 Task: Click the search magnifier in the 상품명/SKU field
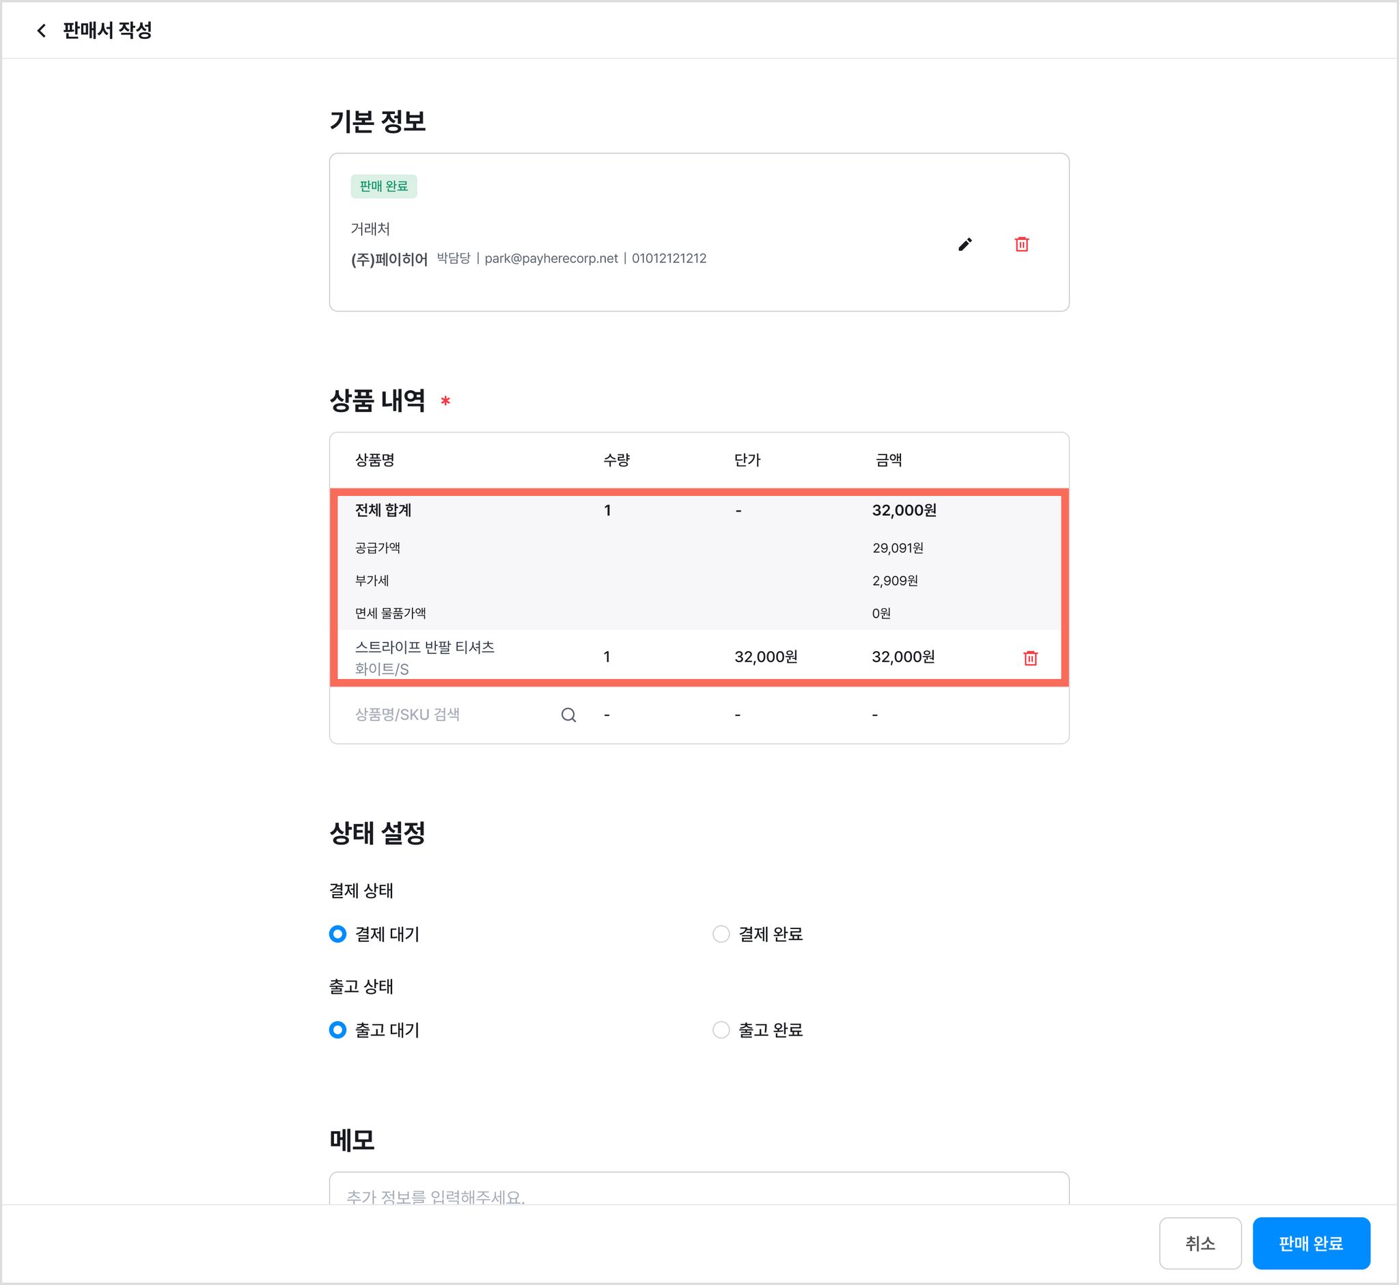[x=568, y=715]
